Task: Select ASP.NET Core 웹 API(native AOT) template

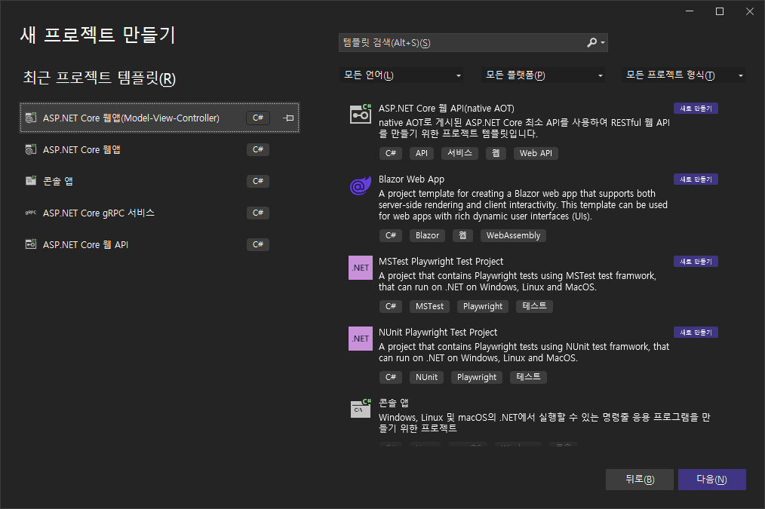Action: pos(447,109)
